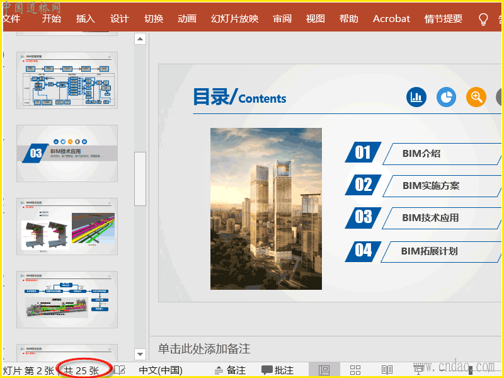Select the thumbnail with station model diagram
The width and height of the screenshot is (504, 378).
[67, 299]
